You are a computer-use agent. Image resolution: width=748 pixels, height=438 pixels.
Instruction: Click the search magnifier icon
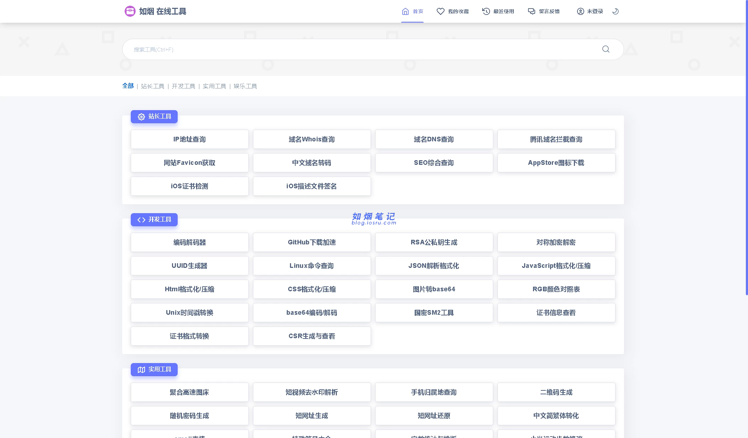coord(606,49)
